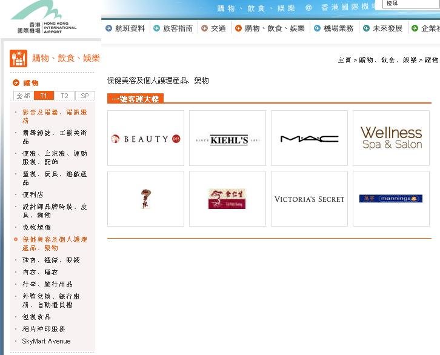Open the MAC store logo

309,138
